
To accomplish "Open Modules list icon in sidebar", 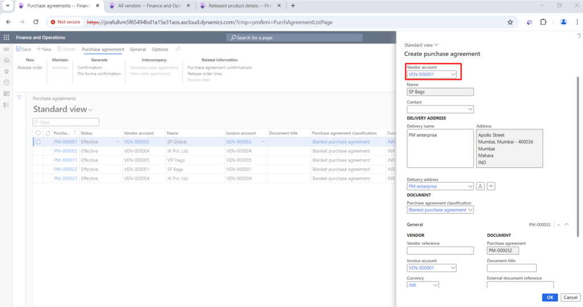I will (6, 105).
